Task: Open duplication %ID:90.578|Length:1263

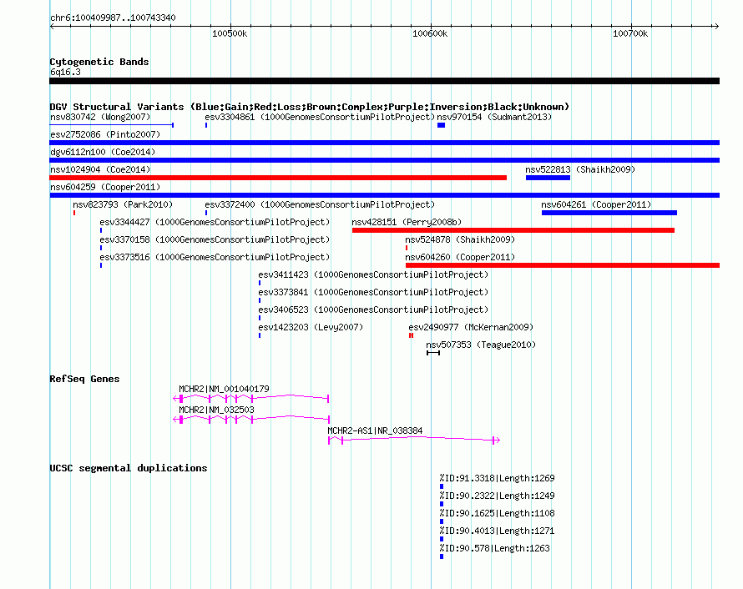Action: point(495,548)
